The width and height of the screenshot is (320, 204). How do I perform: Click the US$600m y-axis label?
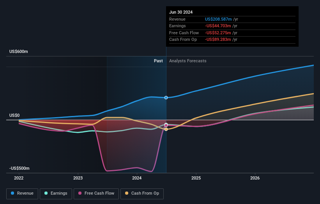pos(19,51)
